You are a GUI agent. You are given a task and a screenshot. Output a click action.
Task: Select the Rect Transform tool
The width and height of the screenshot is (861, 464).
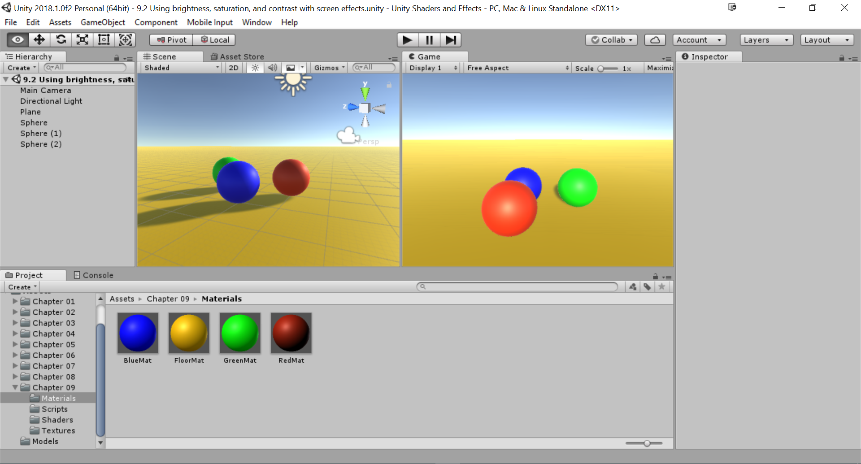104,40
